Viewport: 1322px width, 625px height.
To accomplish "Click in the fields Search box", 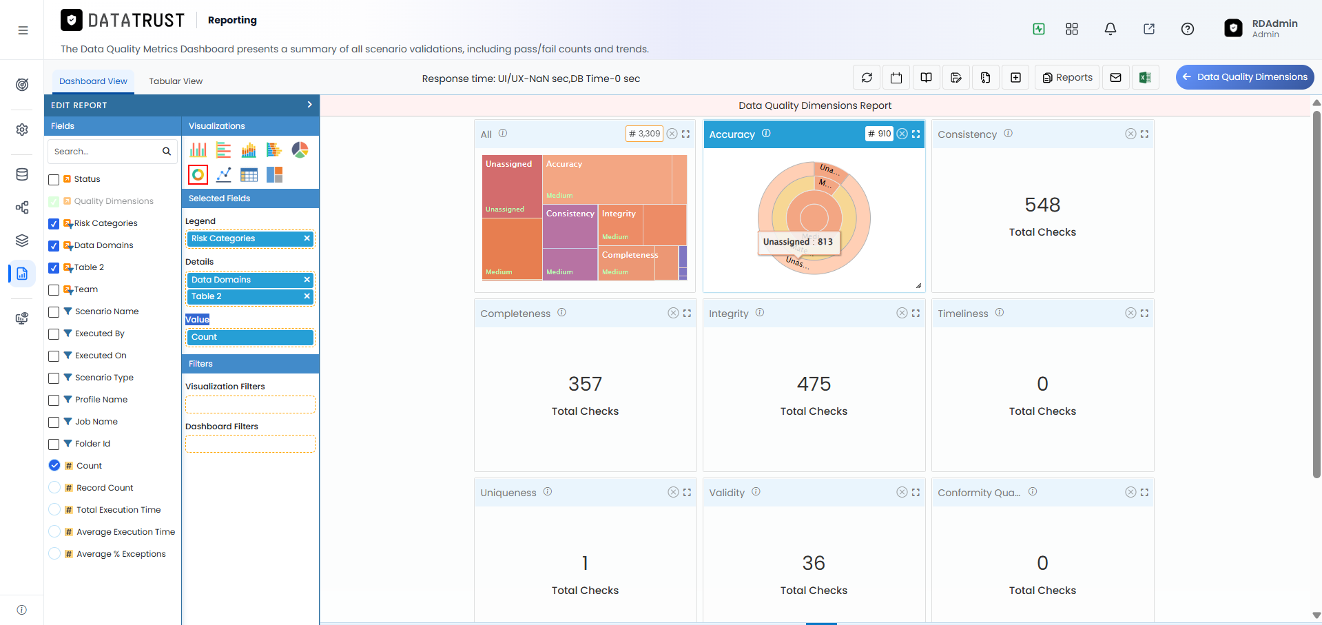I will [x=112, y=152].
